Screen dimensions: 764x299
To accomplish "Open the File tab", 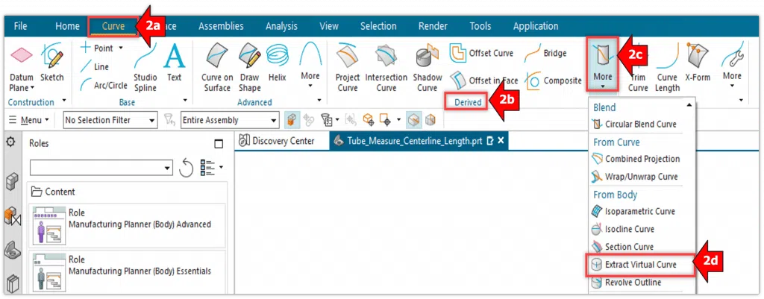I will tap(20, 26).
